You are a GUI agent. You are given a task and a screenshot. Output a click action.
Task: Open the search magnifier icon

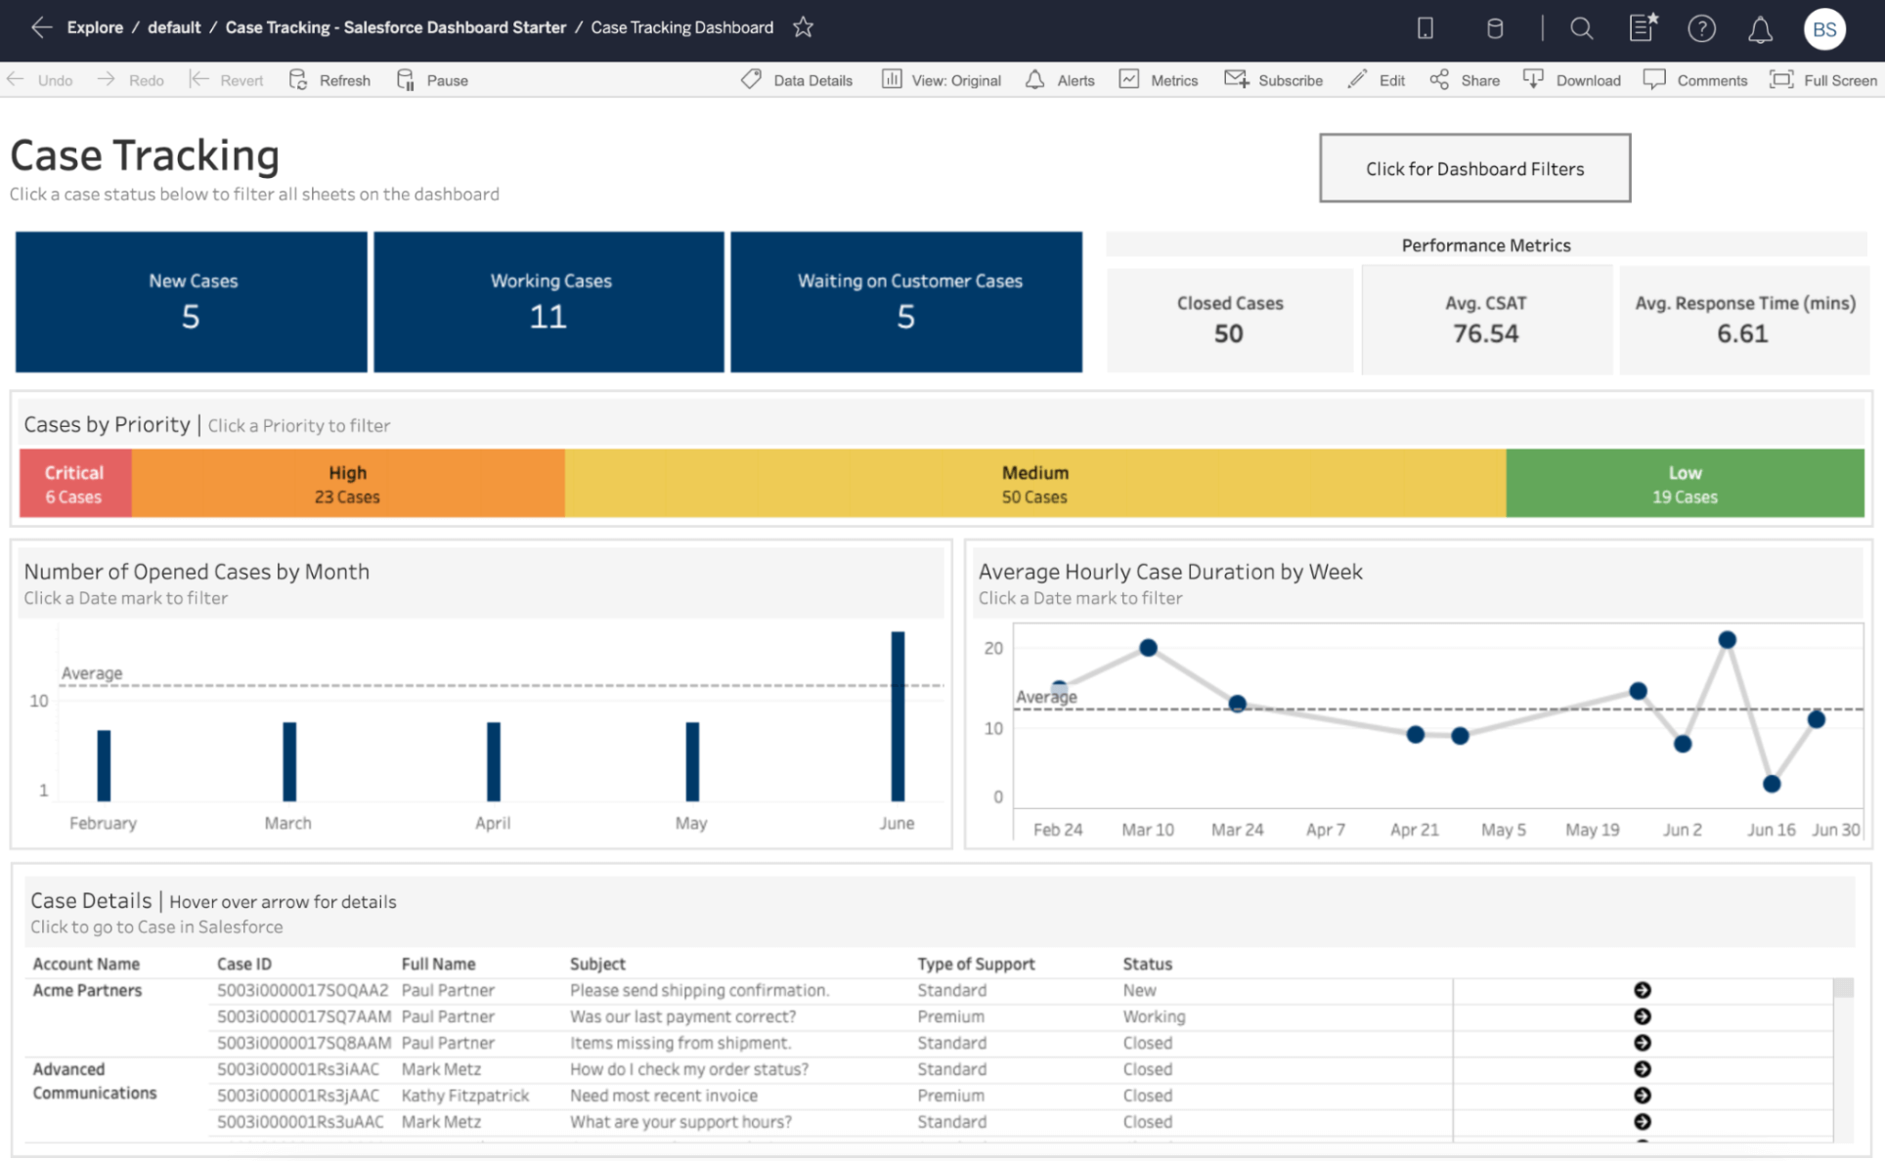[x=1581, y=29]
